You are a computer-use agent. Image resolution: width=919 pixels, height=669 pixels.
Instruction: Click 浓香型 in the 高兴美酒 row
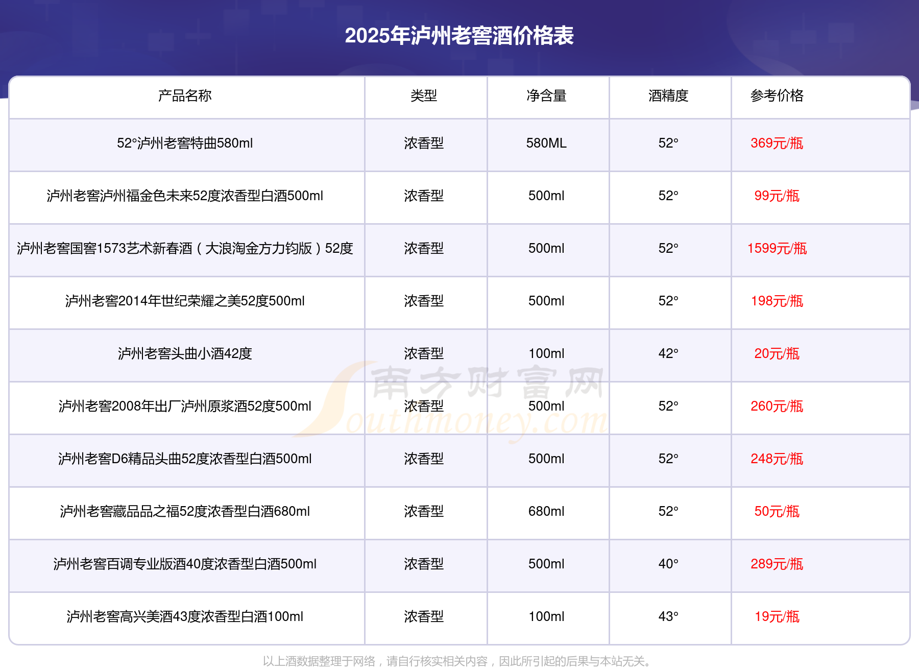(x=424, y=616)
